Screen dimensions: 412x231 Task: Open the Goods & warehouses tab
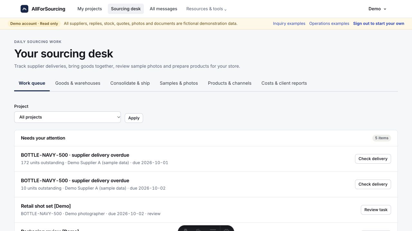click(x=78, y=83)
